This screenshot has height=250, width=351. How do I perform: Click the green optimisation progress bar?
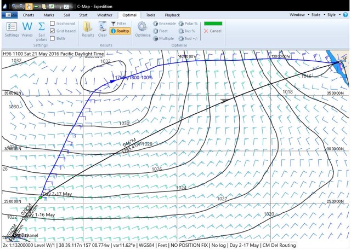pos(213,24)
